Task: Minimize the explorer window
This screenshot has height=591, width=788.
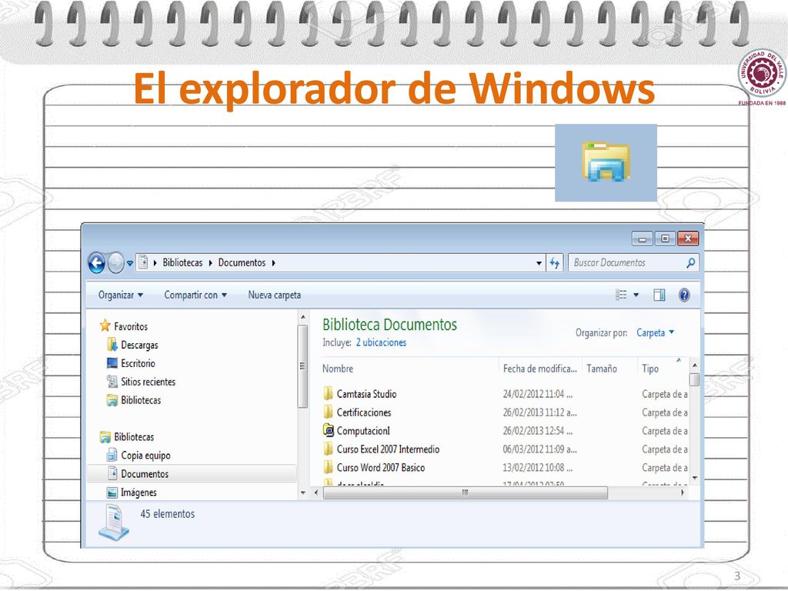Action: (643, 239)
